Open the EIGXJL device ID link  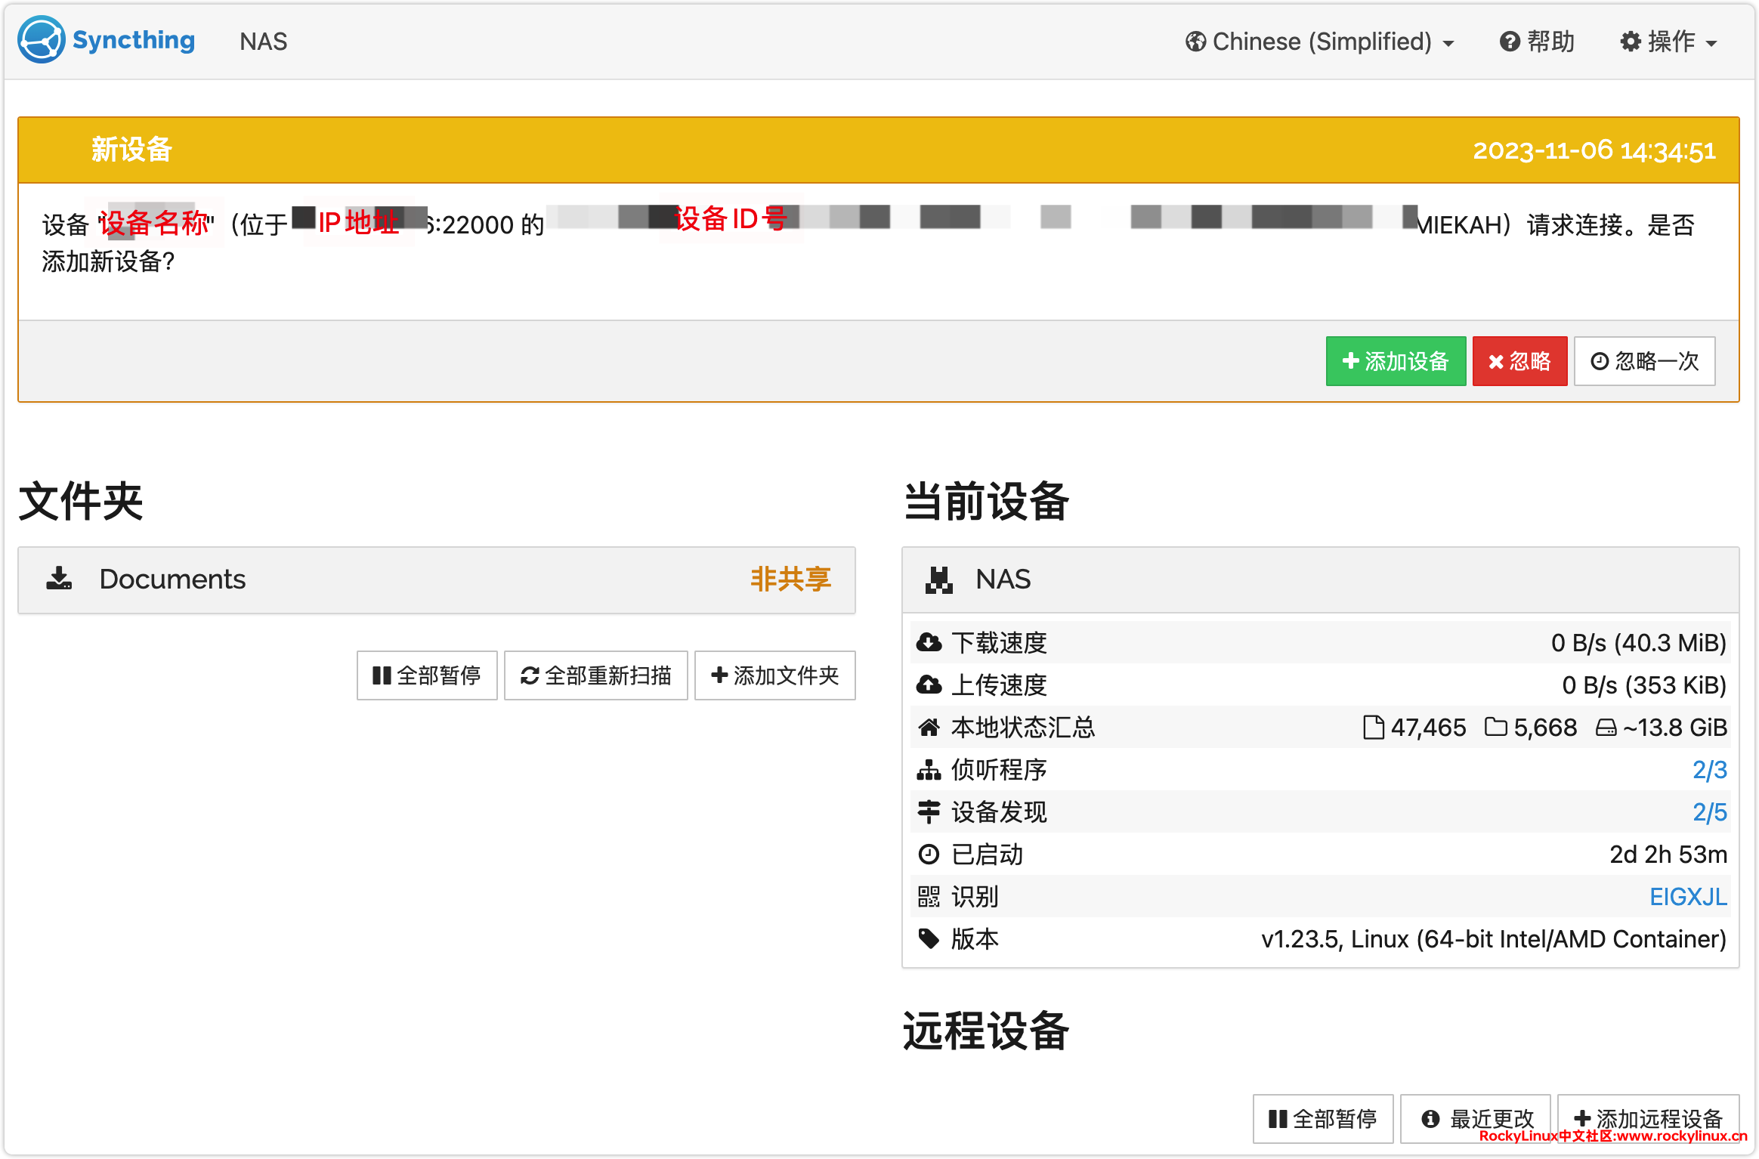1687,897
